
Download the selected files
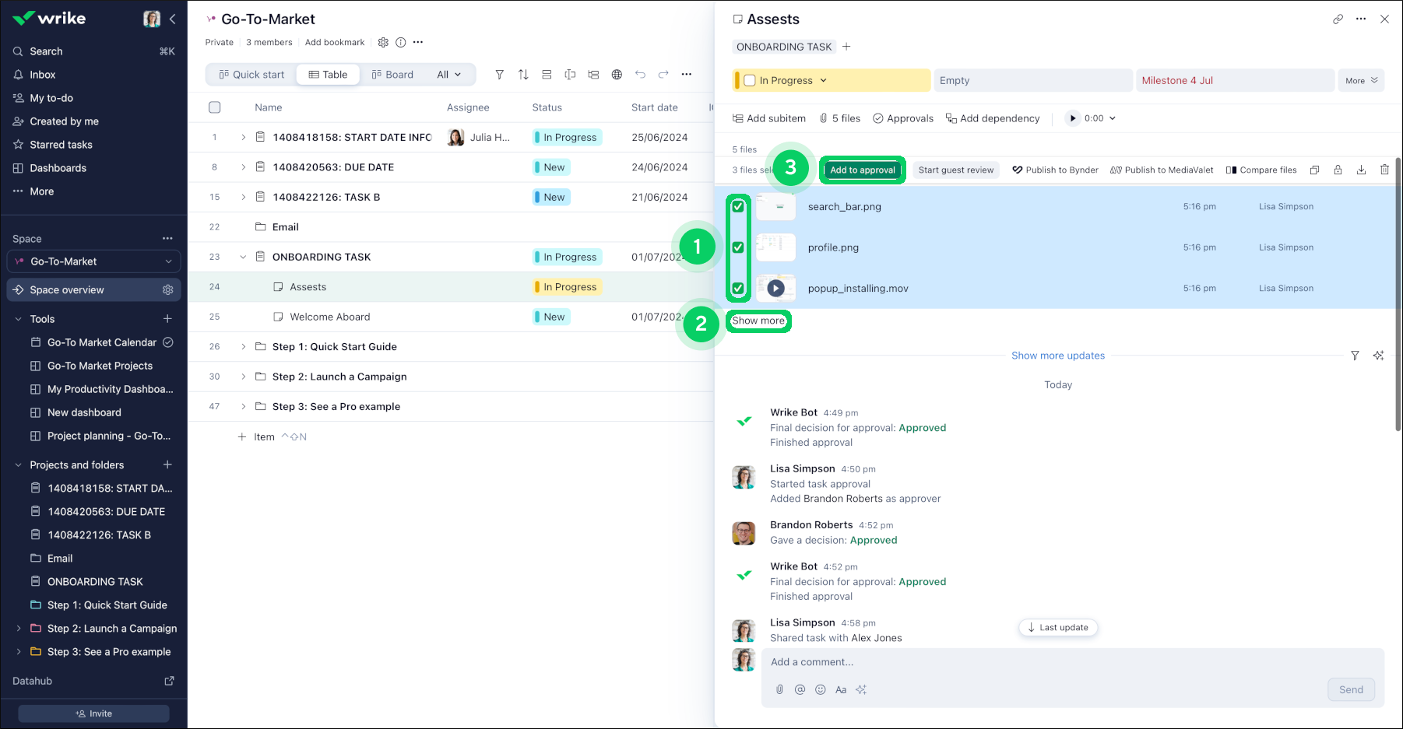click(x=1361, y=170)
